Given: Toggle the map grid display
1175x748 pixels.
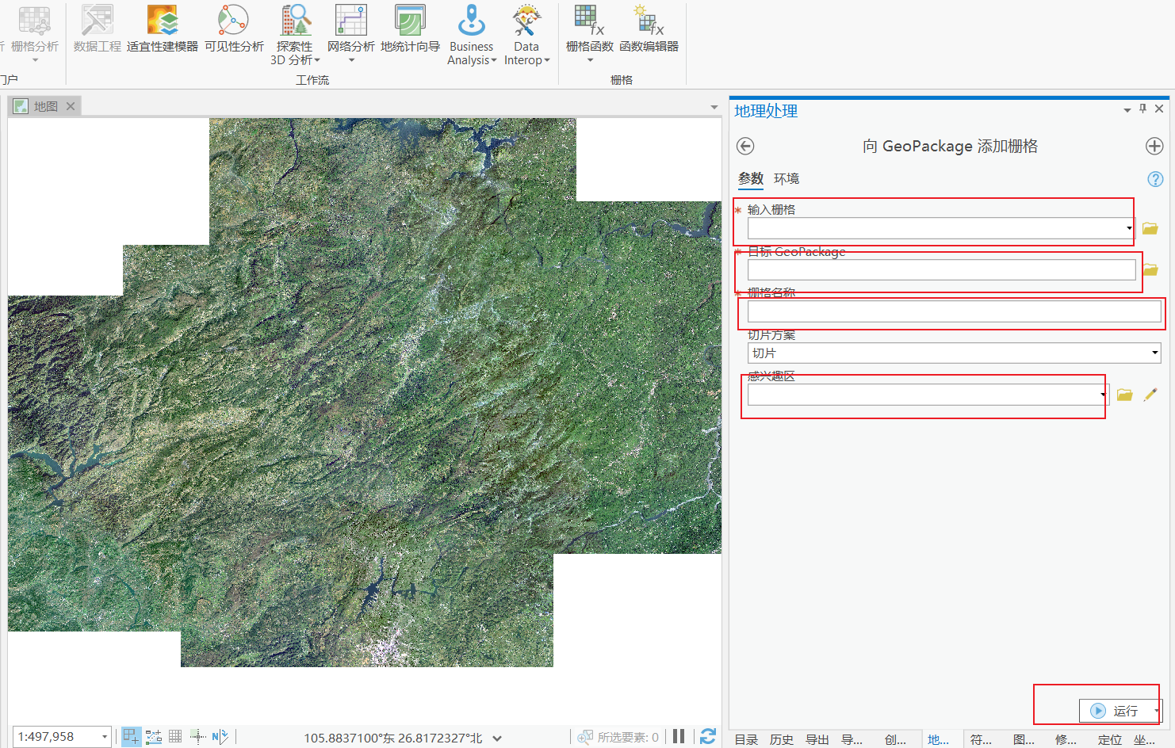Looking at the screenshot, I should pyautogui.click(x=175, y=736).
